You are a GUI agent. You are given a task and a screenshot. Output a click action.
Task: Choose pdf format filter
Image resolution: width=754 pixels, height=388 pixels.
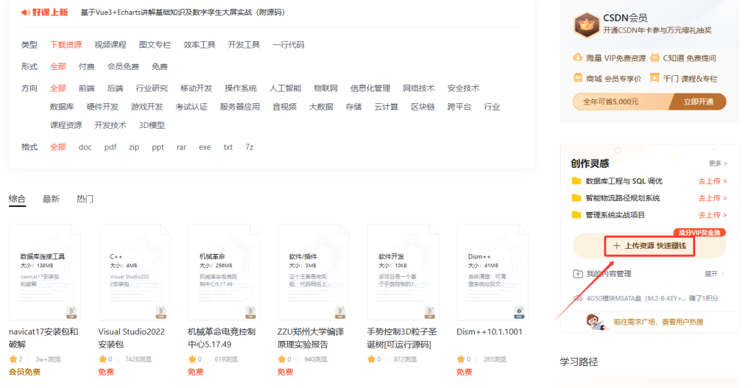coord(110,147)
